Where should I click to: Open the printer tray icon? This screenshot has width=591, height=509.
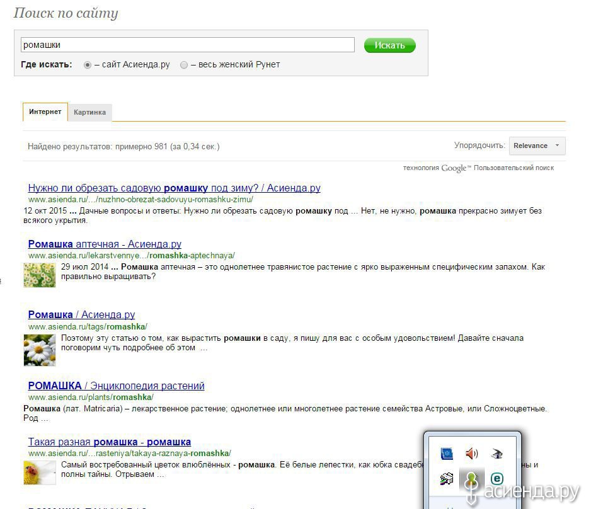coord(447,479)
